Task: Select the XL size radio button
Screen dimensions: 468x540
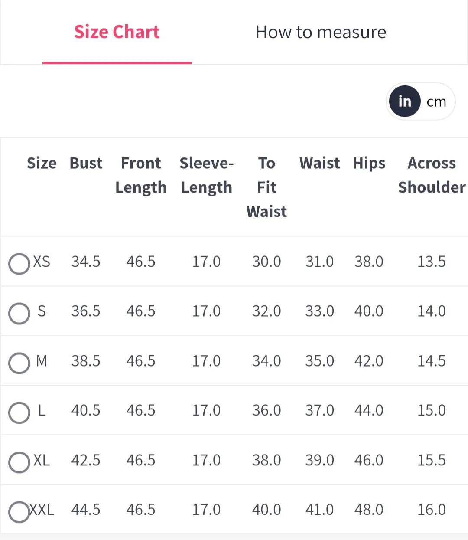Action: point(19,462)
